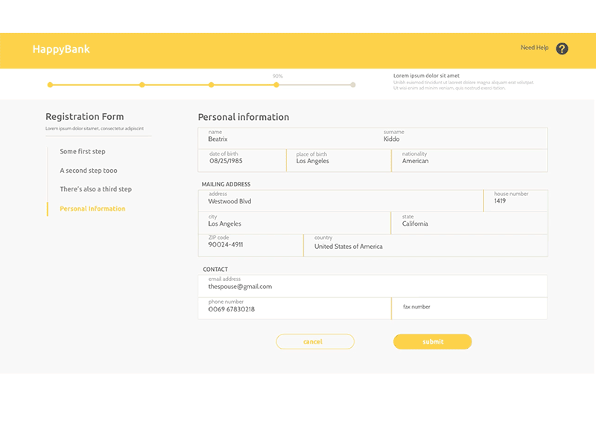This screenshot has height=447, width=596.
Task: Edit the address field Westwood Blvd
Action: pos(340,200)
